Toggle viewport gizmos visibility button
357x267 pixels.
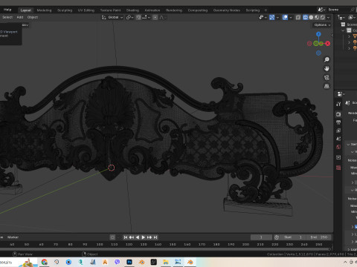(271, 17)
